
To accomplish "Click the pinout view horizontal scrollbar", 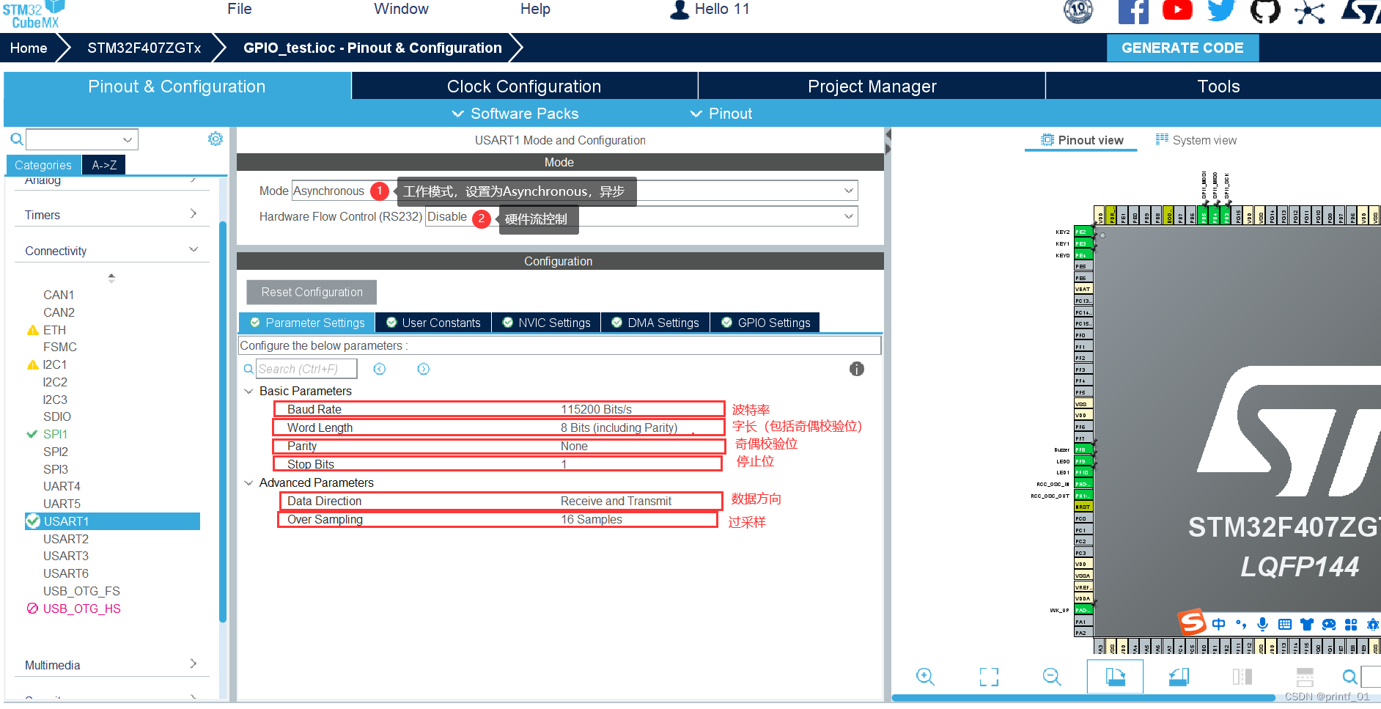I will coord(1083,697).
